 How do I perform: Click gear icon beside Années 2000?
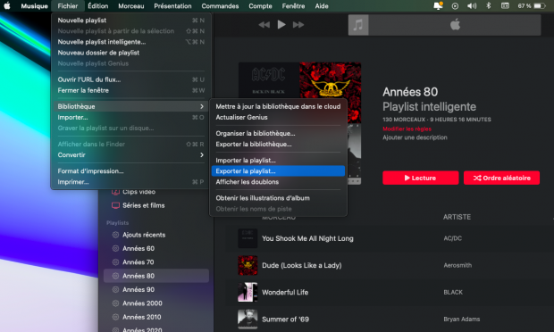pos(115,303)
